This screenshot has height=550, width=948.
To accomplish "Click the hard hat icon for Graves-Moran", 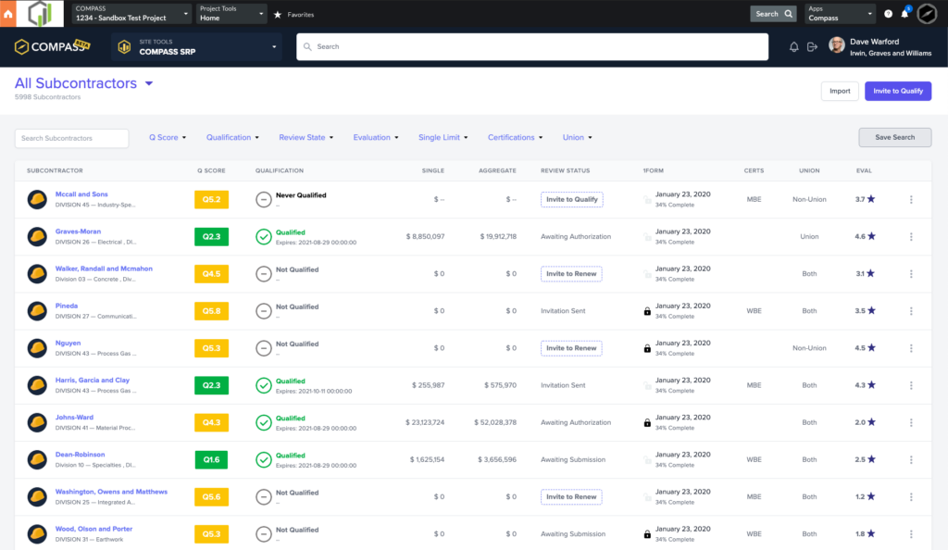I will (37, 236).
